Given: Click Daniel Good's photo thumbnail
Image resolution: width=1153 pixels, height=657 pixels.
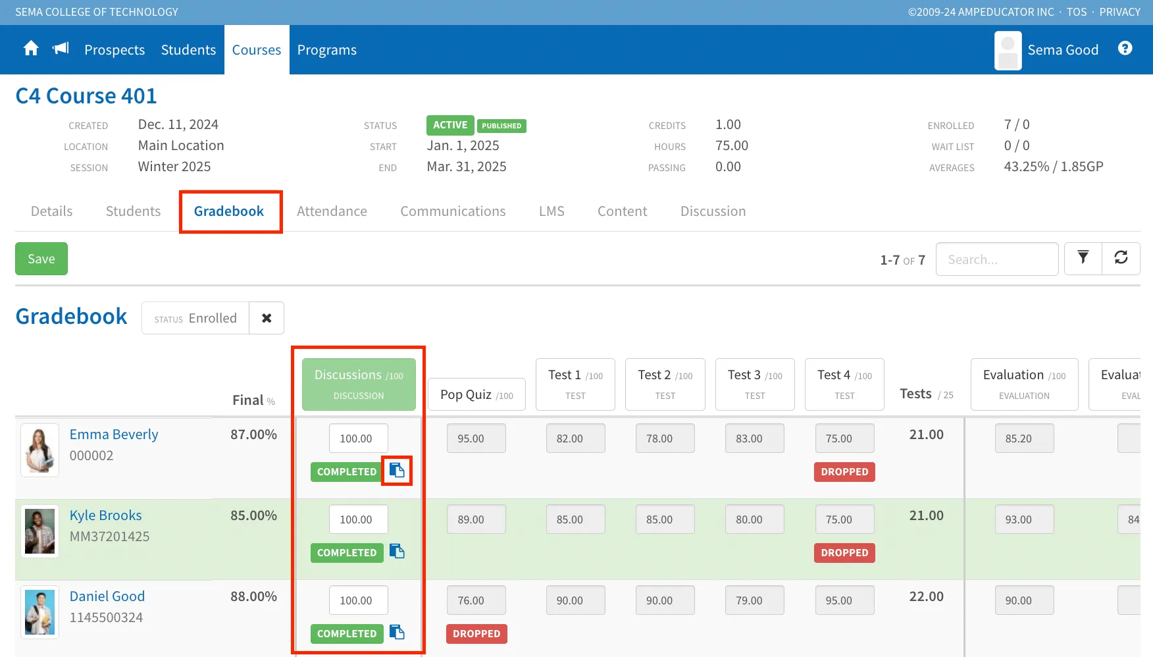Looking at the screenshot, I should [x=40, y=612].
